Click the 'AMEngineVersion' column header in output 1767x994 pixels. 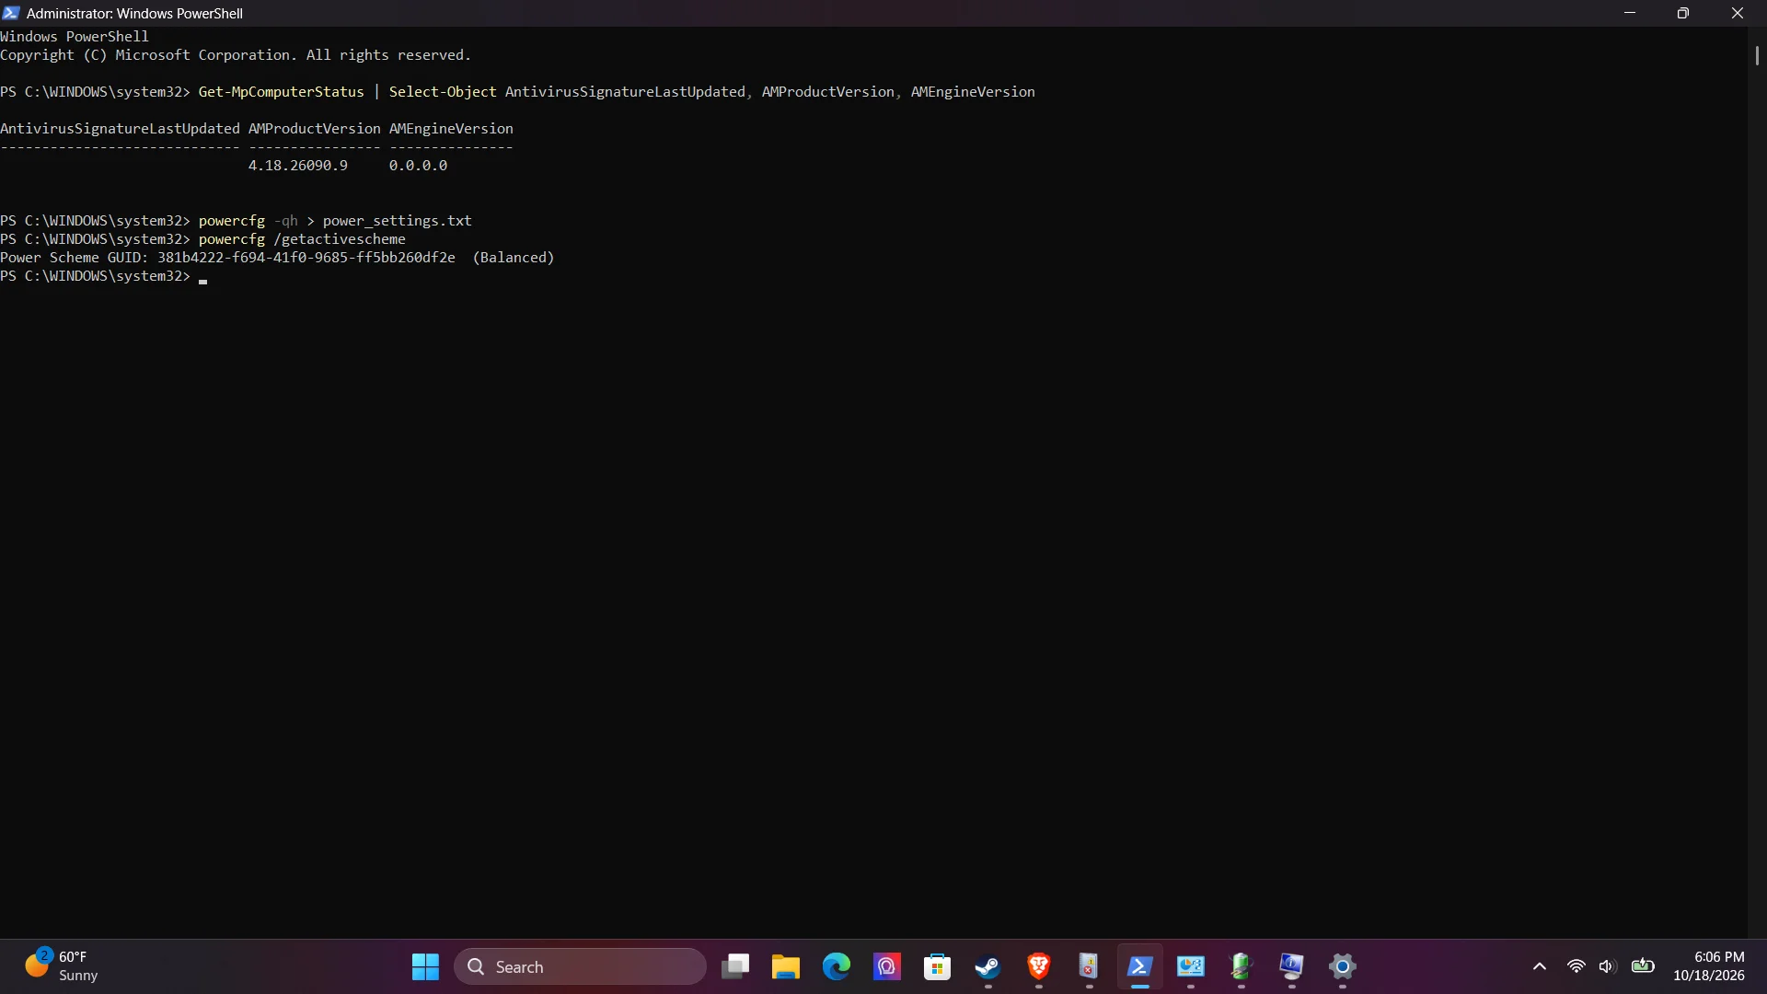[x=451, y=129]
